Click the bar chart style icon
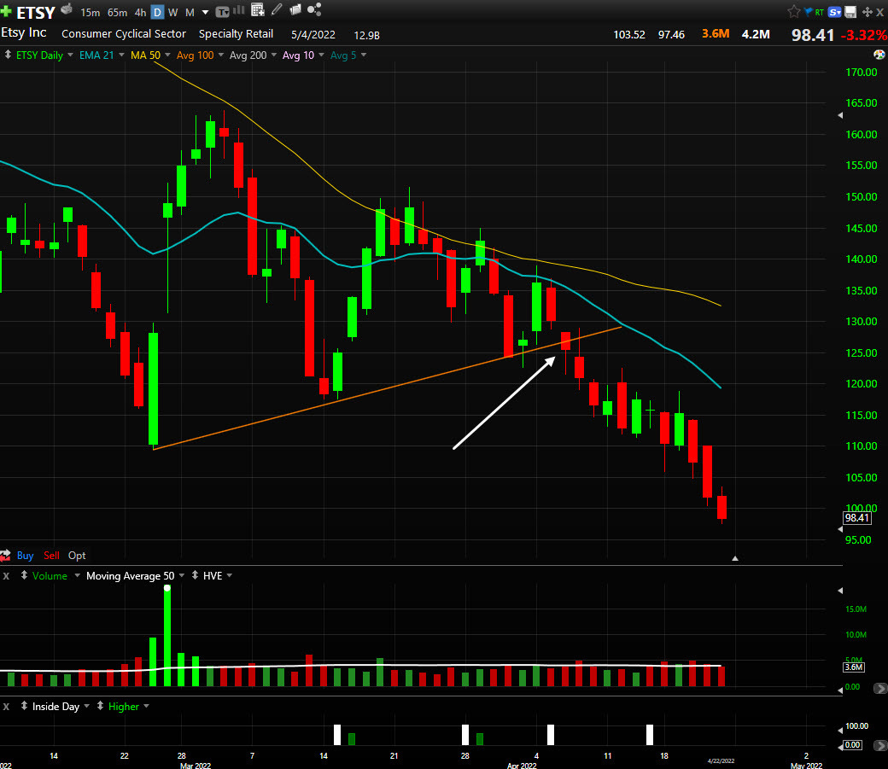888x769 pixels. 239,9
